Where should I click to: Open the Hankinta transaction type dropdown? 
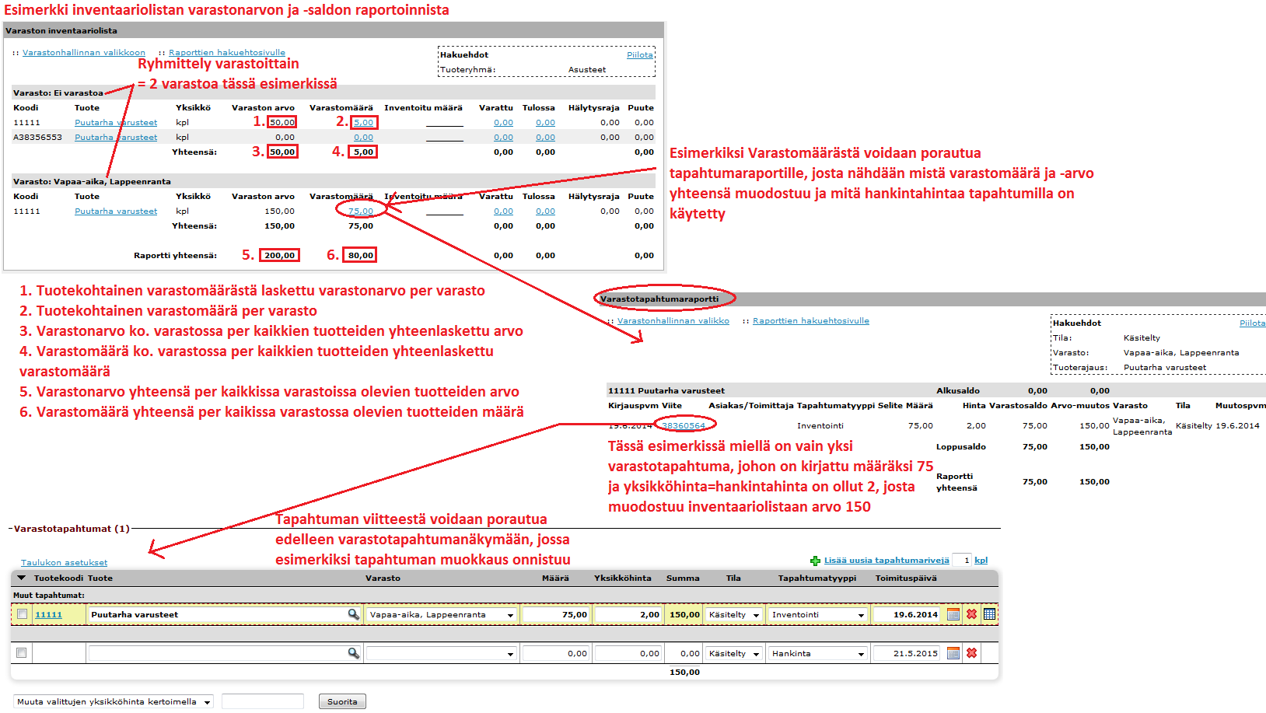point(817,653)
